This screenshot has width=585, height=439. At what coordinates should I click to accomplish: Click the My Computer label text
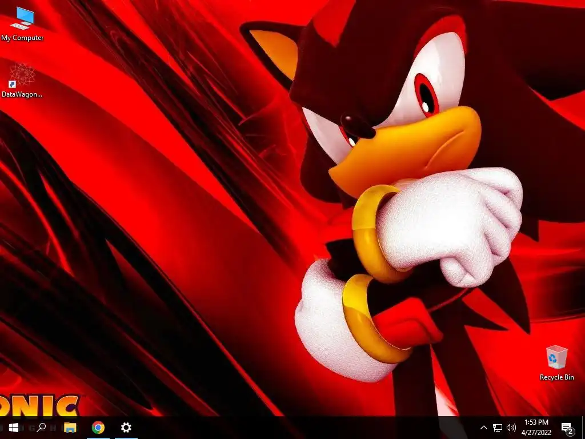tap(22, 38)
